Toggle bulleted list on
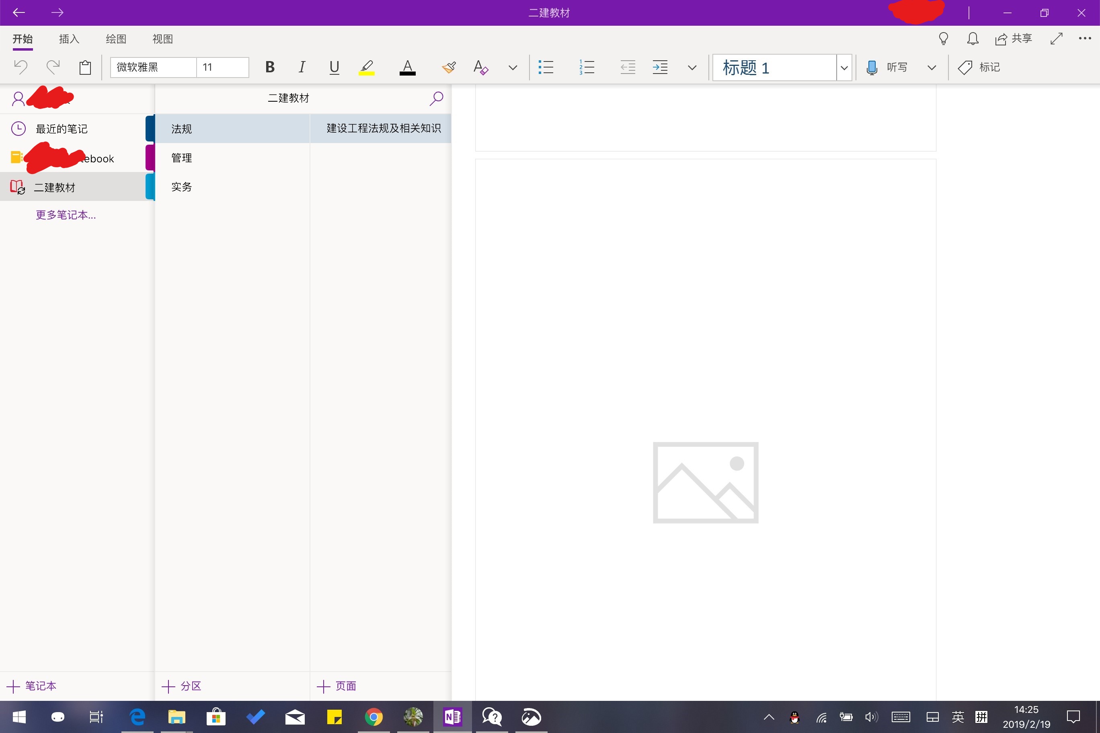The height and width of the screenshot is (733, 1100). tap(546, 68)
